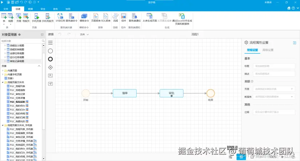Expand the 内建手机页面 folder
The width and height of the screenshot is (300, 161).
coord(3,75)
